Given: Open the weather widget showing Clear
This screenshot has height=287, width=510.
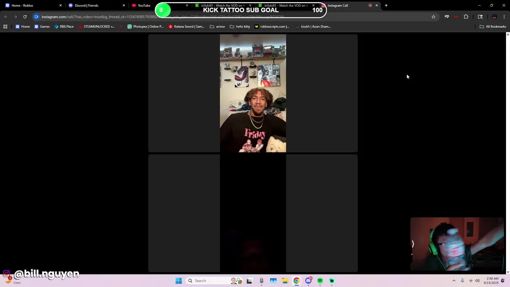Looking at the screenshot, I should point(12,280).
